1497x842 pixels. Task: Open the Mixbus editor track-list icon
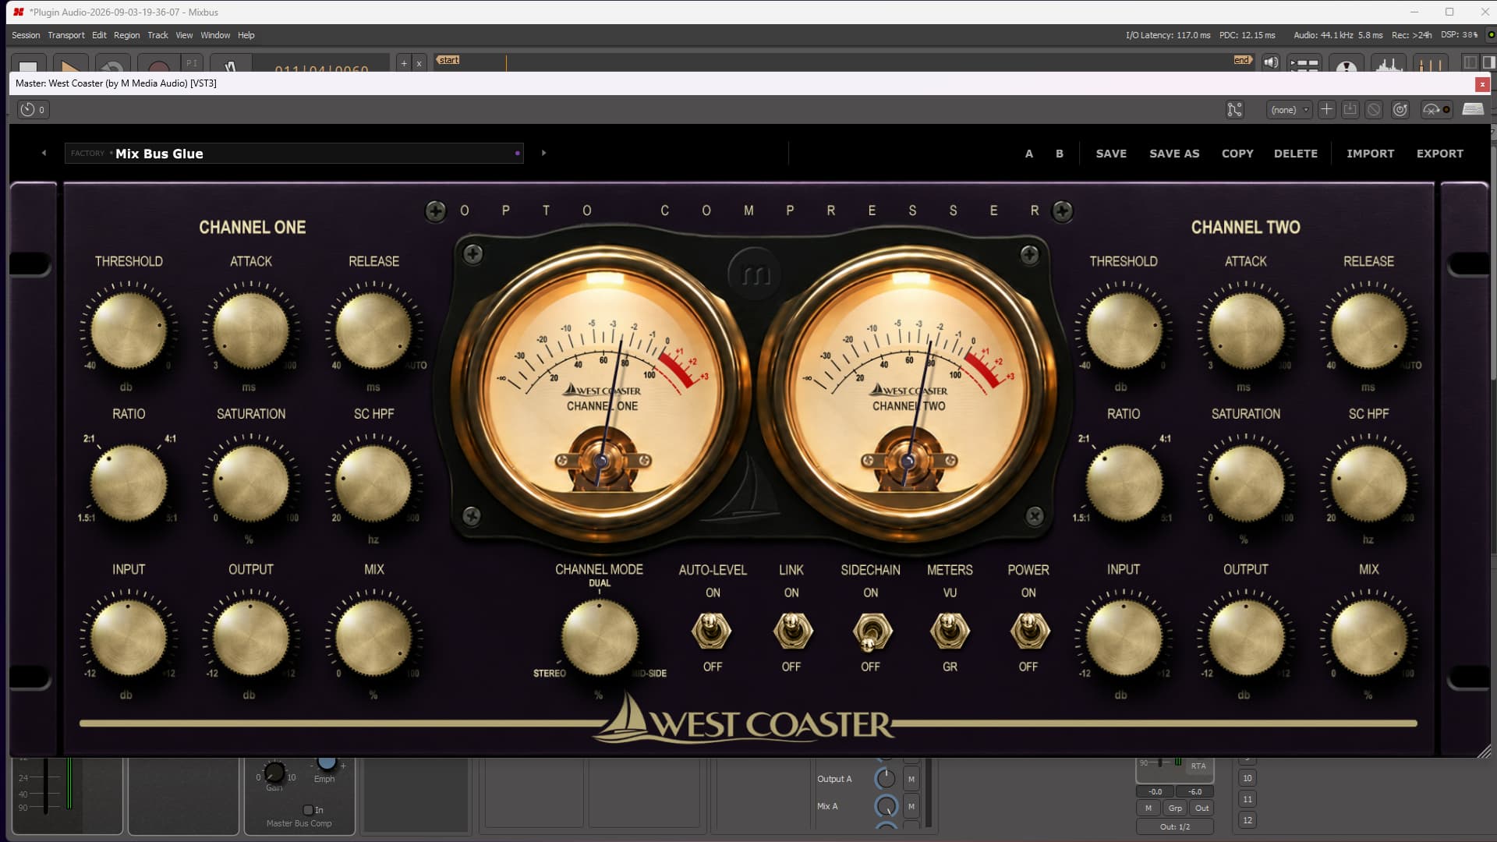(x=1304, y=63)
